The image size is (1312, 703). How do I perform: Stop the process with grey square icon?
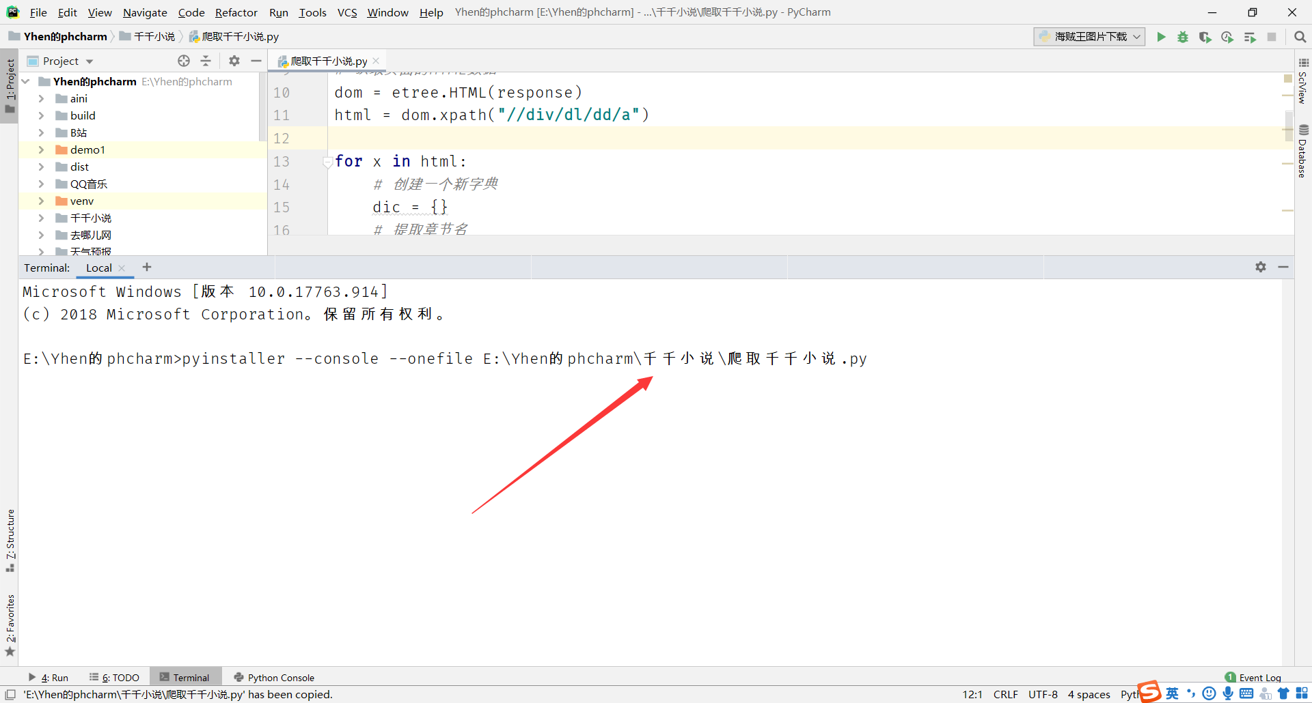1272,37
